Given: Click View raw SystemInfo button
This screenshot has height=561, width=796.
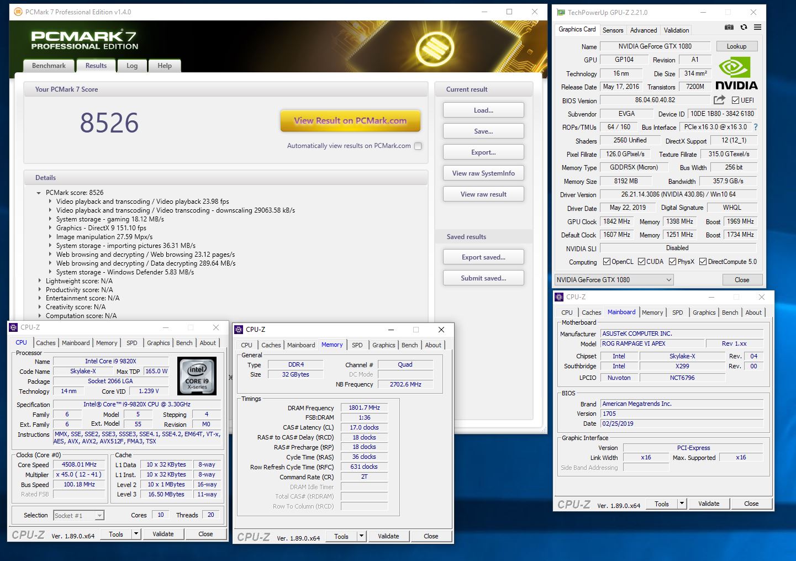Looking at the screenshot, I should (x=483, y=173).
